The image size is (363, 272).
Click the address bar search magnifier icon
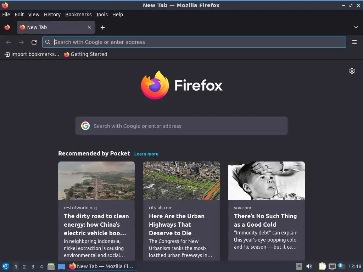48,42
